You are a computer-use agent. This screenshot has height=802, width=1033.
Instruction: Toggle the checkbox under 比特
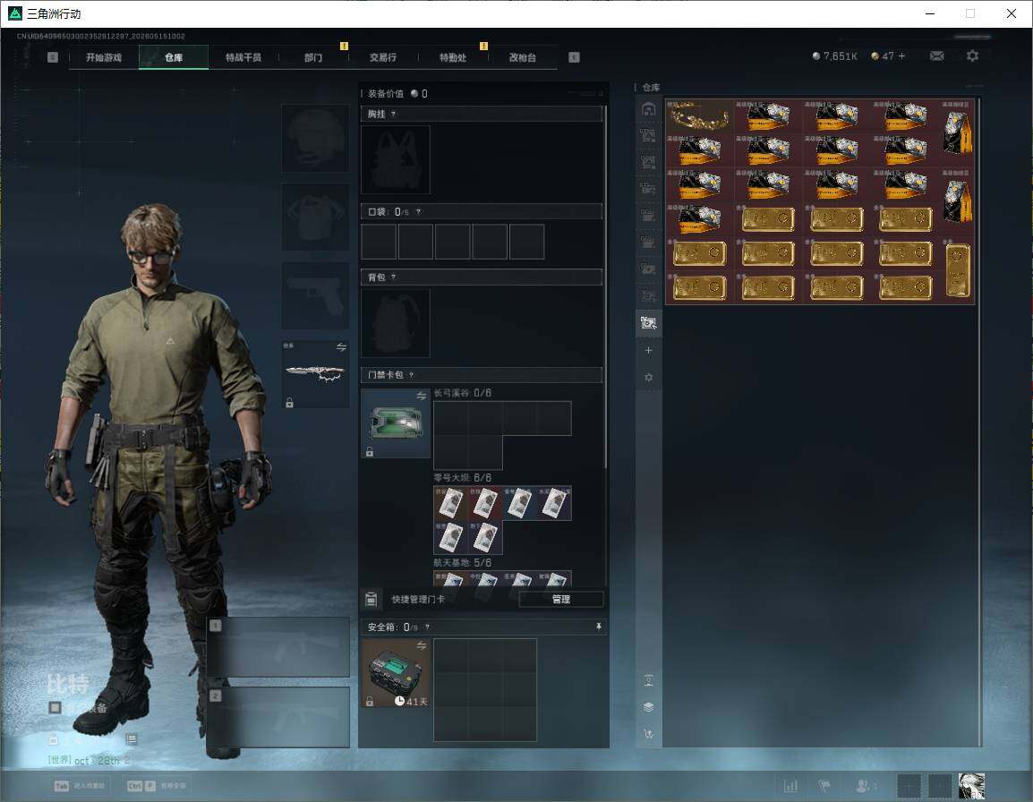(55, 707)
